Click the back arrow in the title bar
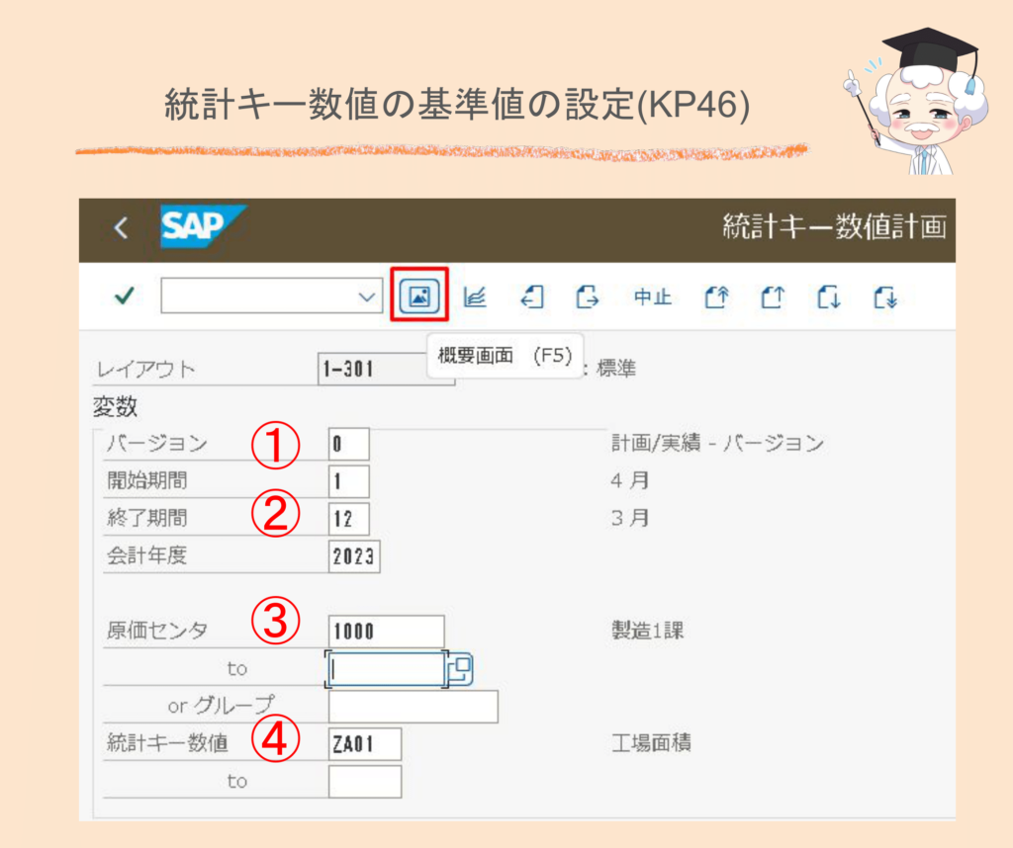Screen dimensions: 1013x848 (120, 226)
